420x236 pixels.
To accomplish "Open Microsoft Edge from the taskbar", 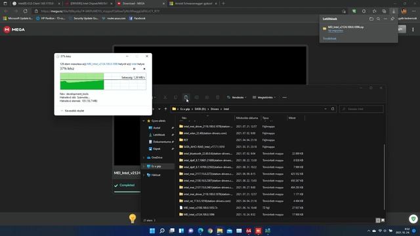I will [x=200, y=231].
